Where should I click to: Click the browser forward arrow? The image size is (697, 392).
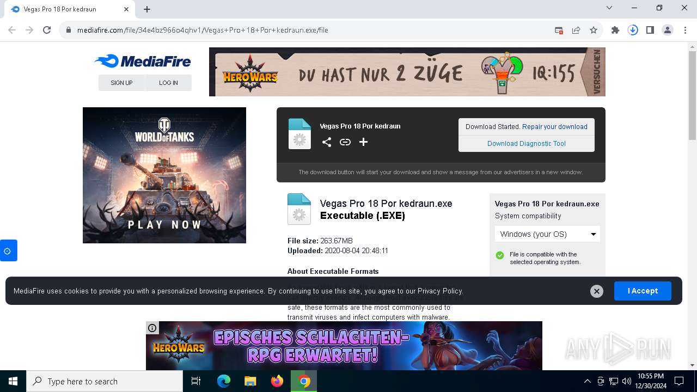click(x=29, y=30)
